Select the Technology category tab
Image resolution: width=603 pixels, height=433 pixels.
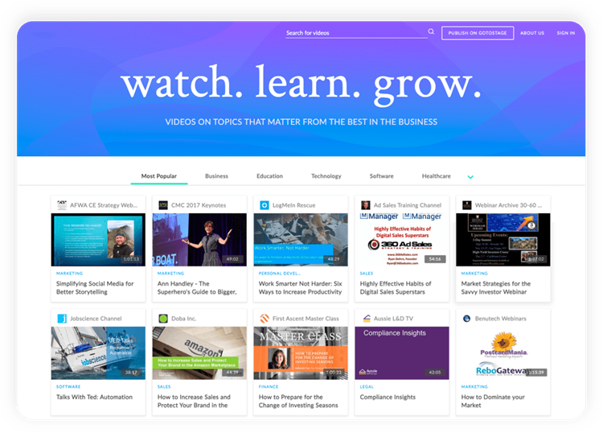coord(326,175)
